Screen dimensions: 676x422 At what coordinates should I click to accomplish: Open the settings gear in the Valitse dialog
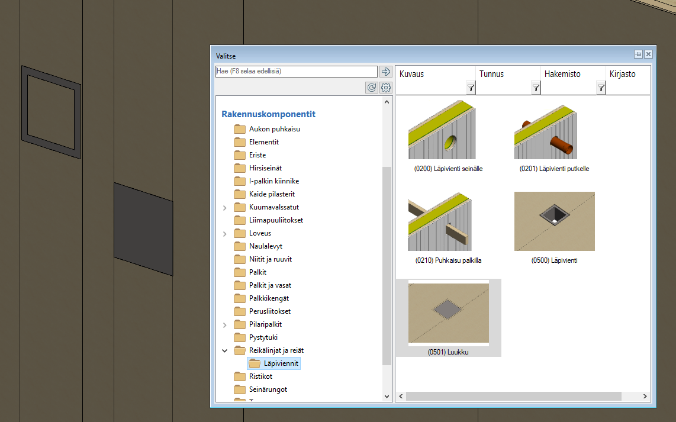tap(386, 88)
